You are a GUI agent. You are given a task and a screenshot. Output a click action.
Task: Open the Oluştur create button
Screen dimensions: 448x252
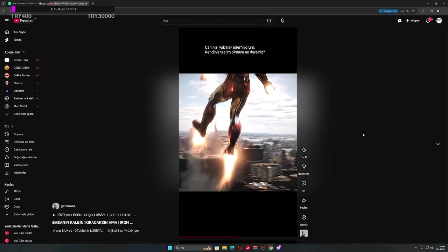[x=413, y=21]
